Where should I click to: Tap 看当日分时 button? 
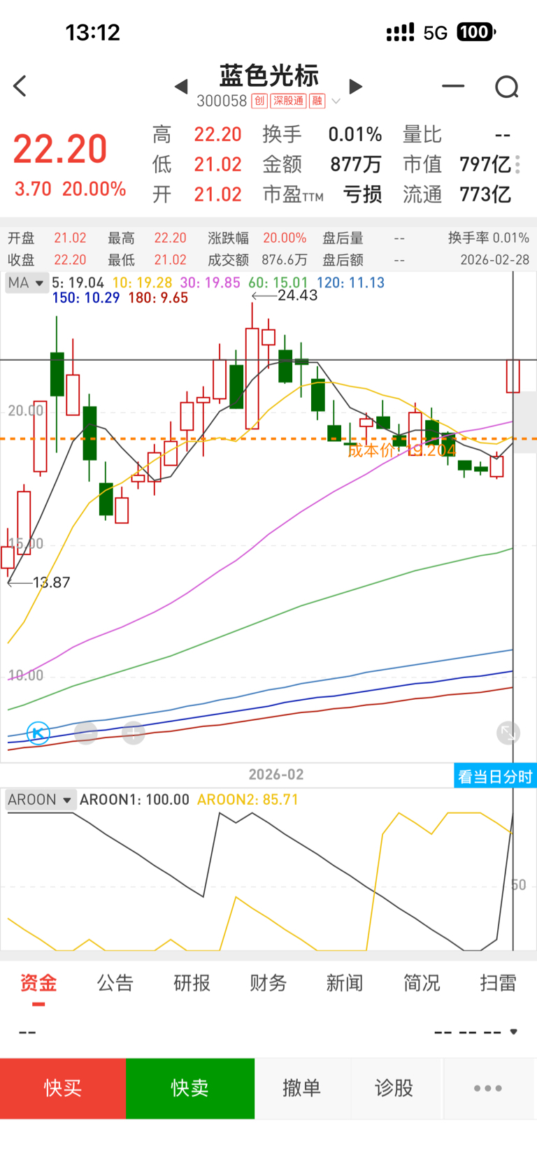tap(495, 776)
